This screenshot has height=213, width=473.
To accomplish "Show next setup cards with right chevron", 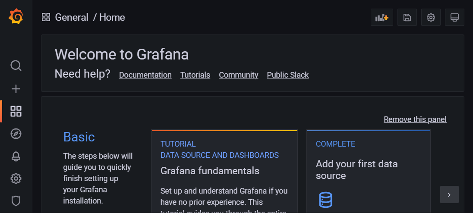I will pos(449,194).
